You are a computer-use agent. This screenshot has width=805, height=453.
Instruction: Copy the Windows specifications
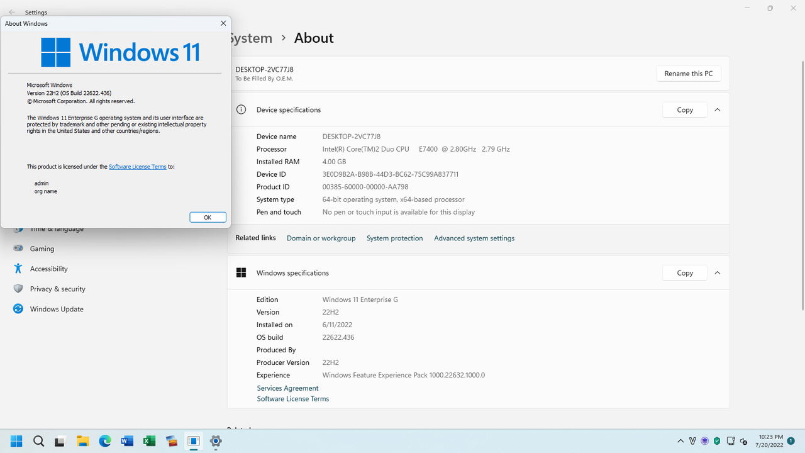point(685,273)
